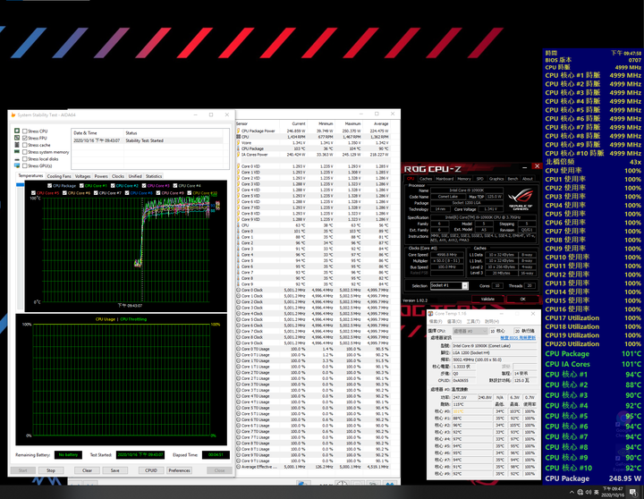The image size is (644, 499).
Task: Open the Unified tab
Action: (135, 176)
